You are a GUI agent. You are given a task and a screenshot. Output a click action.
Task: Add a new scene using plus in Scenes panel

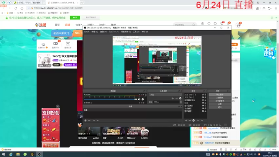point(85,120)
